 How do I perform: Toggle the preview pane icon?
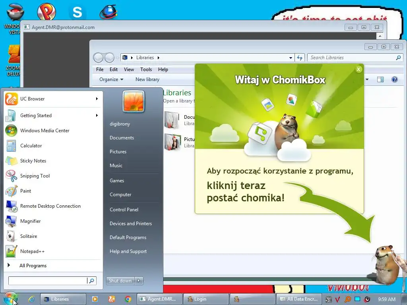(x=380, y=79)
